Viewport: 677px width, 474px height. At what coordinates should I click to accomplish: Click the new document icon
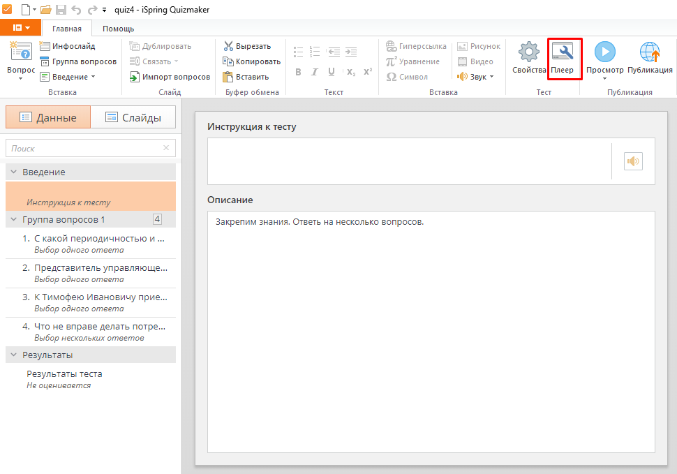26,10
